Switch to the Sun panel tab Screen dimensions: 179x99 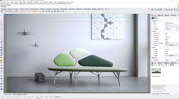click(x=160, y=63)
